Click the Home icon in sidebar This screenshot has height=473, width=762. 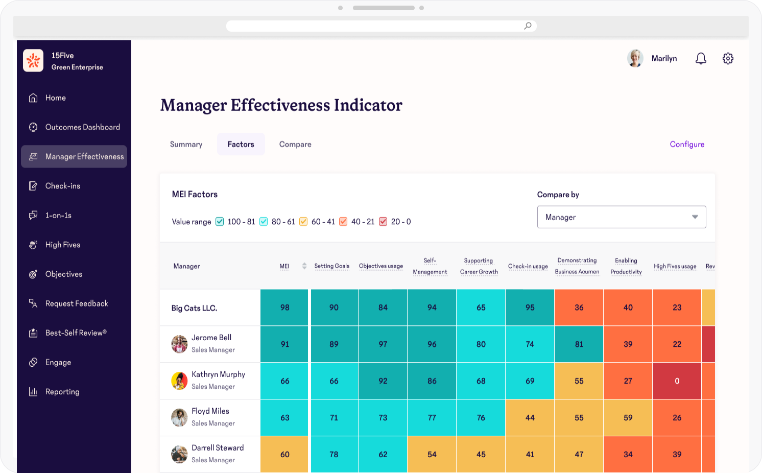[33, 98]
